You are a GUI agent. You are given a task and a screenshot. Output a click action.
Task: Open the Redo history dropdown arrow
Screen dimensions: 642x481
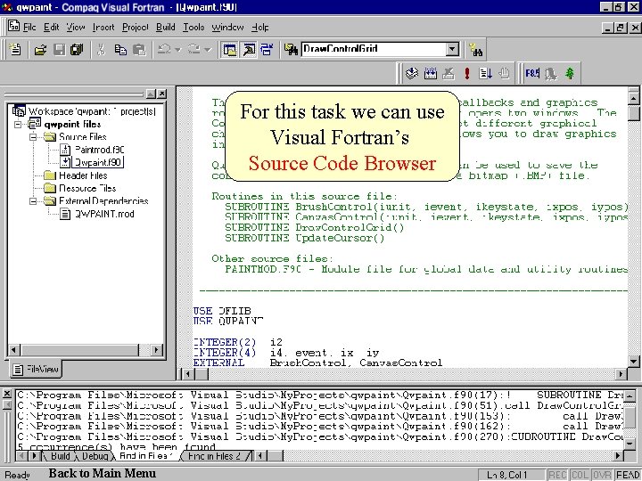[207, 50]
